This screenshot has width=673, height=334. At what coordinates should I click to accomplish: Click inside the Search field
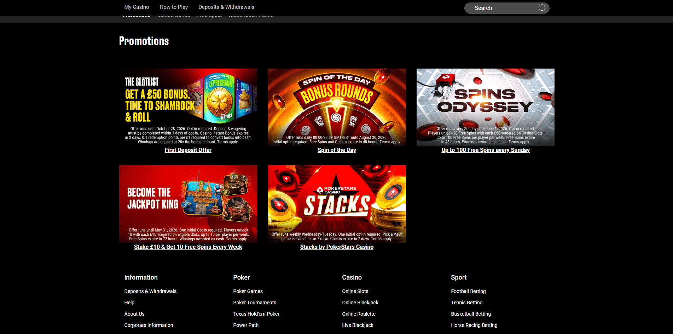tap(502, 8)
